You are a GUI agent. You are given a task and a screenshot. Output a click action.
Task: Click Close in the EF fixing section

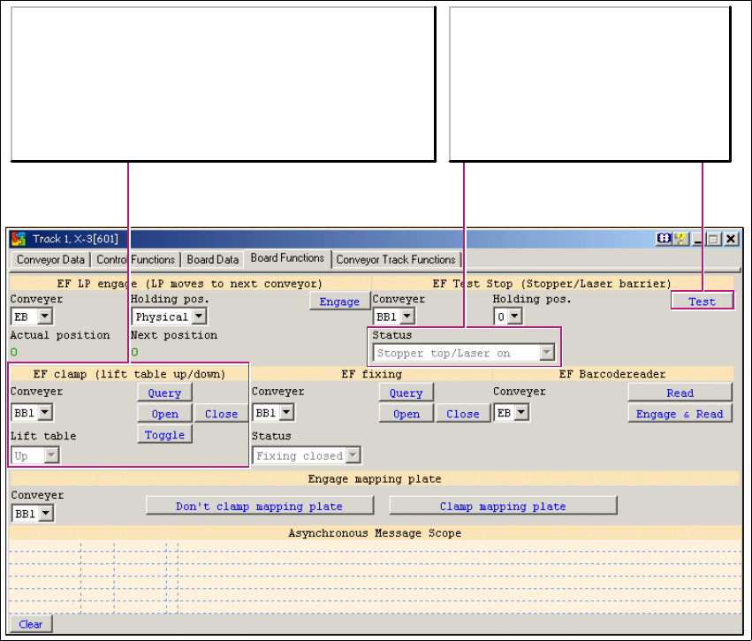[462, 414]
